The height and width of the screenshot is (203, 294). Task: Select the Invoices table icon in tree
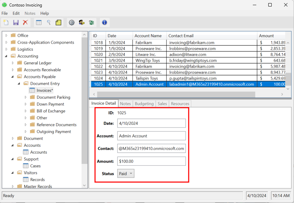(x=32, y=90)
